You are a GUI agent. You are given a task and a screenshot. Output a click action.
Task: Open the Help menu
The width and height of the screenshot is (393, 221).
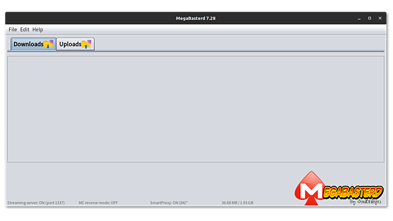point(38,30)
